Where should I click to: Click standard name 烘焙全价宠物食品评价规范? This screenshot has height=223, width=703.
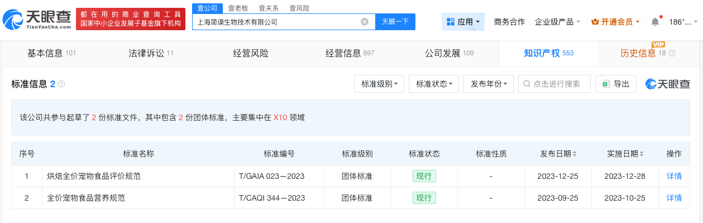94,176
